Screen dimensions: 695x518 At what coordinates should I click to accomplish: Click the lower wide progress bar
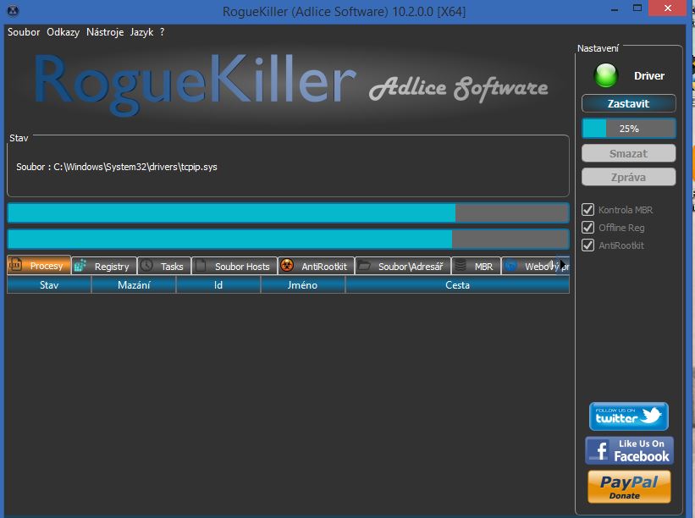(x=288, y=240)
